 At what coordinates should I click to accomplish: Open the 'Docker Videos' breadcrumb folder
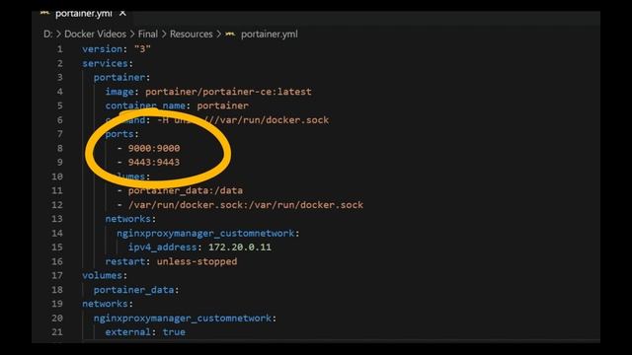[x=95, y=35]
